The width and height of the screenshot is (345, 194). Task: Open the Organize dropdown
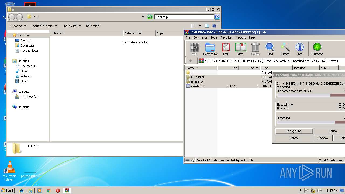18,26
